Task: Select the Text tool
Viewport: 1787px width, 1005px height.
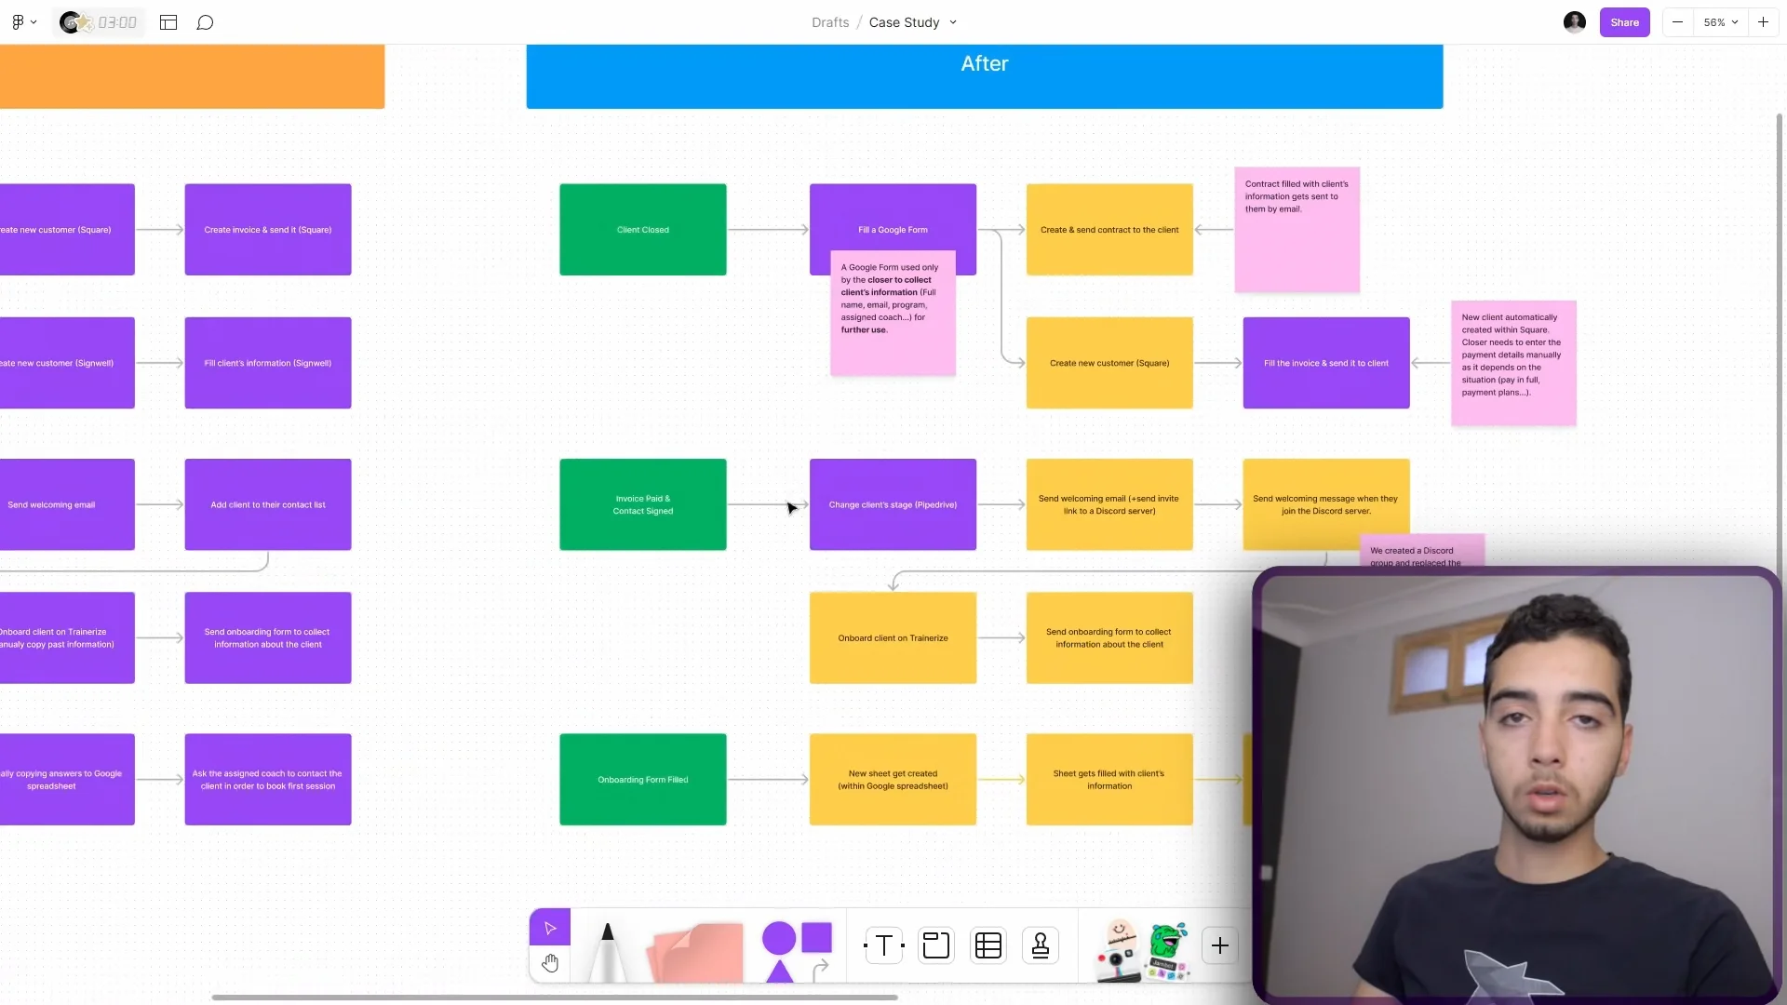Action: click(884, 945)
